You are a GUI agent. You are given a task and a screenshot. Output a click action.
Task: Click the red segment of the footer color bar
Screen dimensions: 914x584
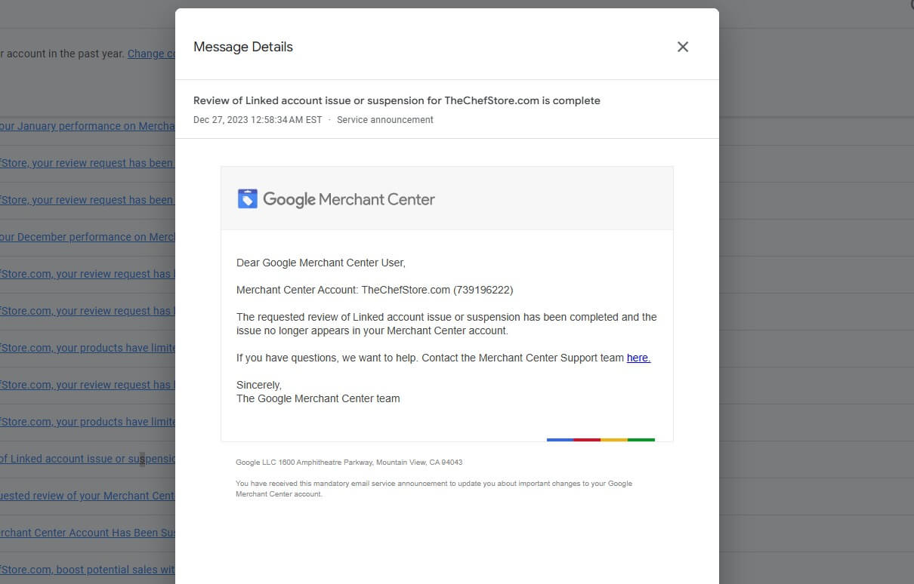pyautogui.click(x=587, y=439)
